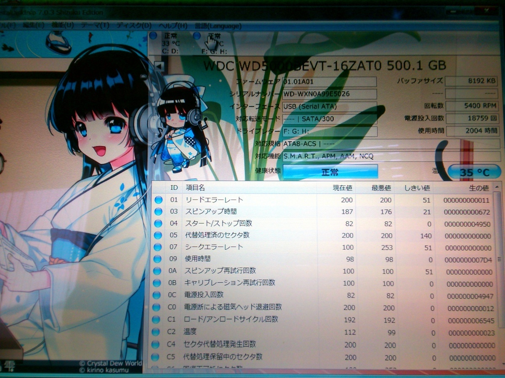Click the しきい値 column header

pos(417,188)
